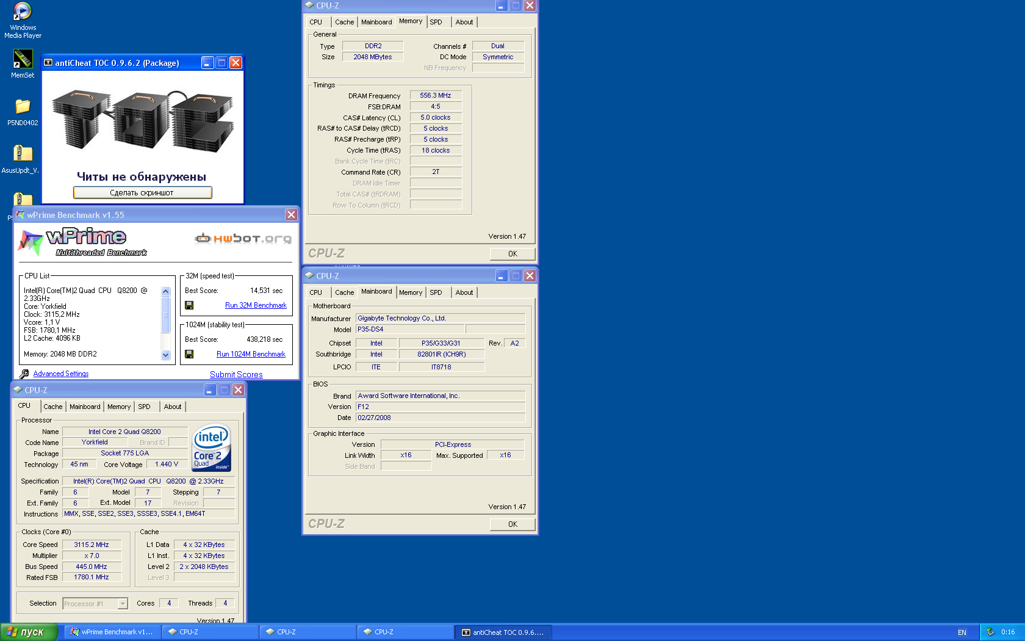The width and height of the screenshot is (1025, 641).
Task: Click the BIOS Date 02/27/2008 field
Action: tap(440, 418)
